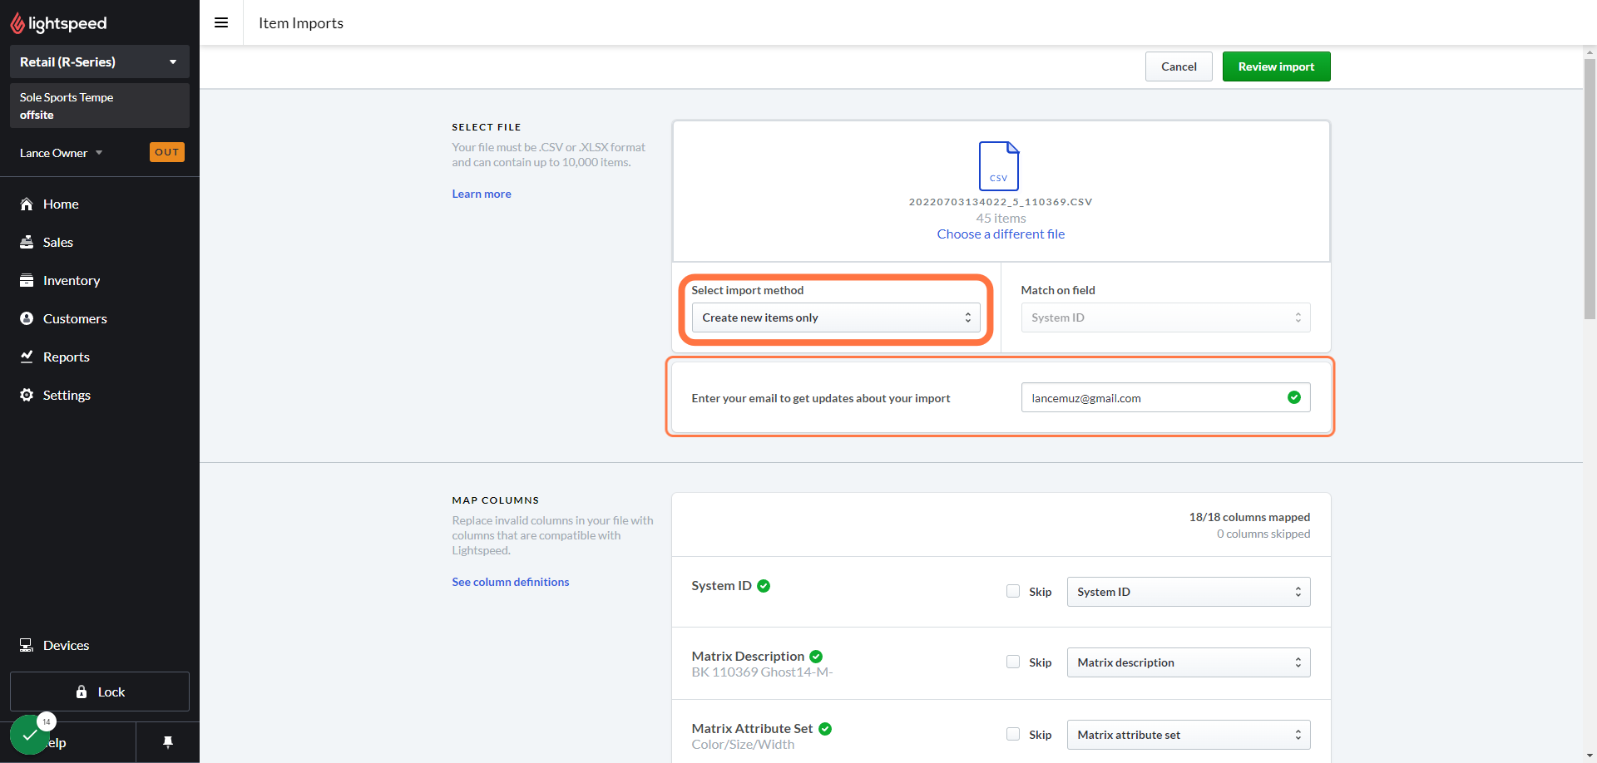Screen dimensions: 1597x763
Task: Click the scrollbar down arrow
Action: pos(1590,756)
